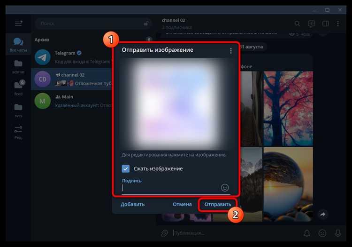Open channel three-dot options menu
This screenshot has height=247, width=352.
click(x=338, y=24)
